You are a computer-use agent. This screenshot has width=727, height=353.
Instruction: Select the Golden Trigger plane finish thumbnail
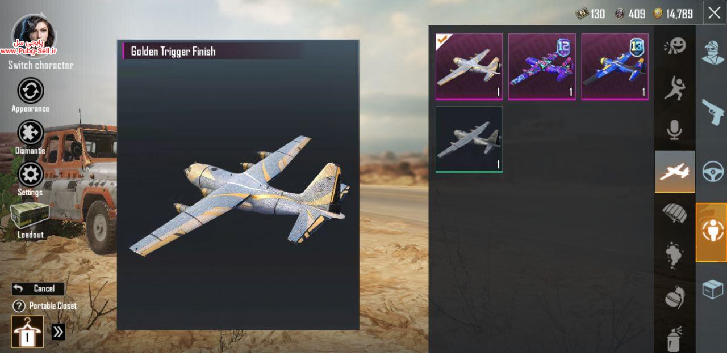469,67
